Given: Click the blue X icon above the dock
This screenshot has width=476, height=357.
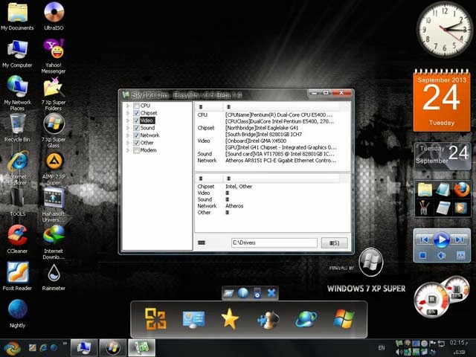Looking at the screenshot, I should (271, 293).
